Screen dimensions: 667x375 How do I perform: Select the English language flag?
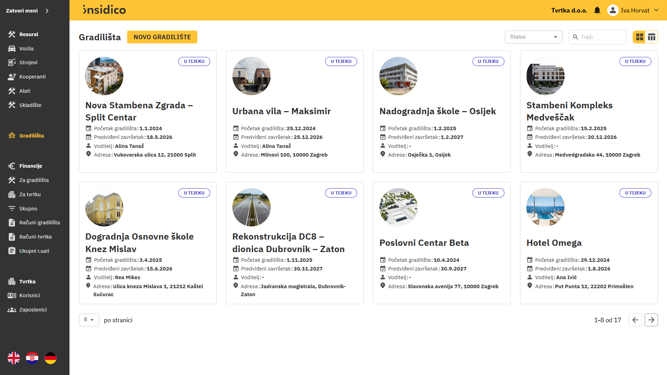(14, 358)
